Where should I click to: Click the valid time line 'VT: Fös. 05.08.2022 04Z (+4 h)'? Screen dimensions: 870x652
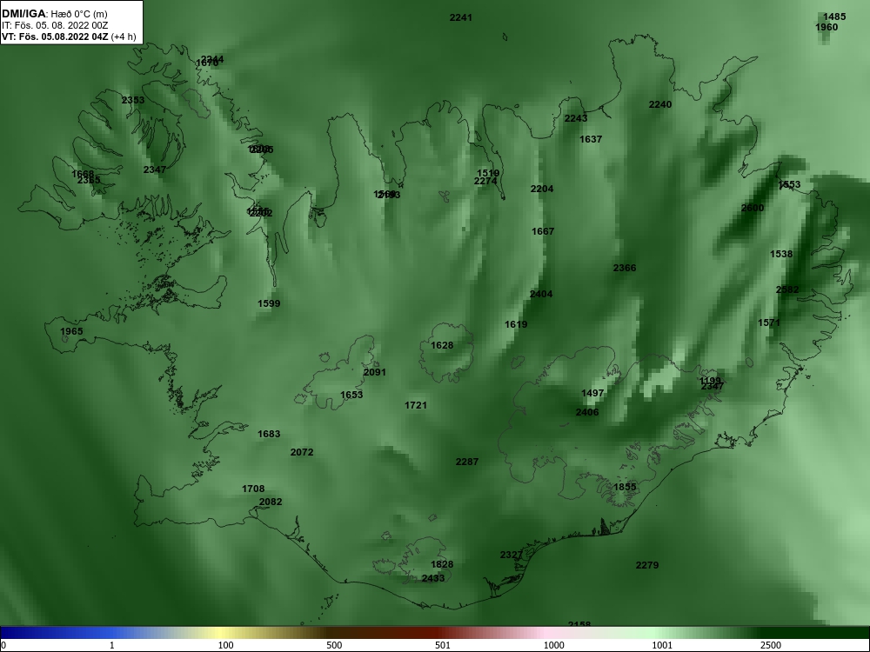(x=68, y=37)
